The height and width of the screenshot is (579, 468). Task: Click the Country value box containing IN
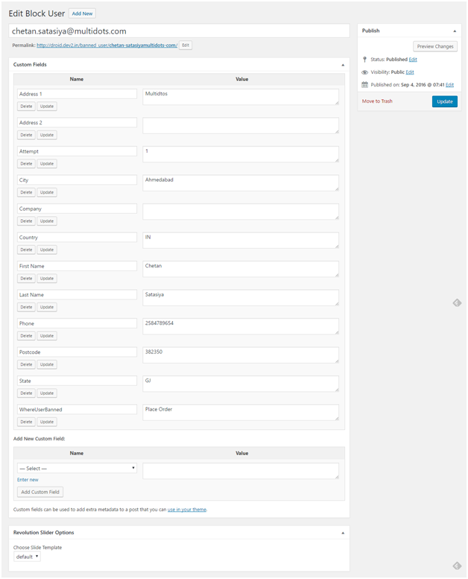point(241,240)
